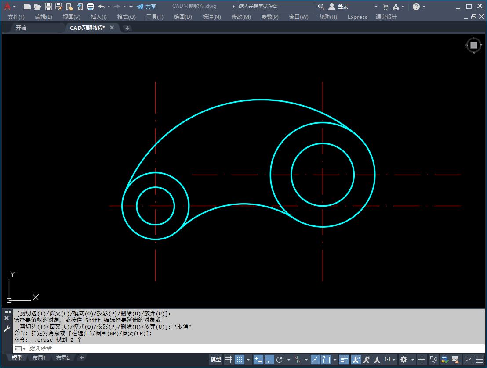Toggle the grid display in the status bar
Image resolution: width=487 pixels, height=368 pixels.
(229, 360)
